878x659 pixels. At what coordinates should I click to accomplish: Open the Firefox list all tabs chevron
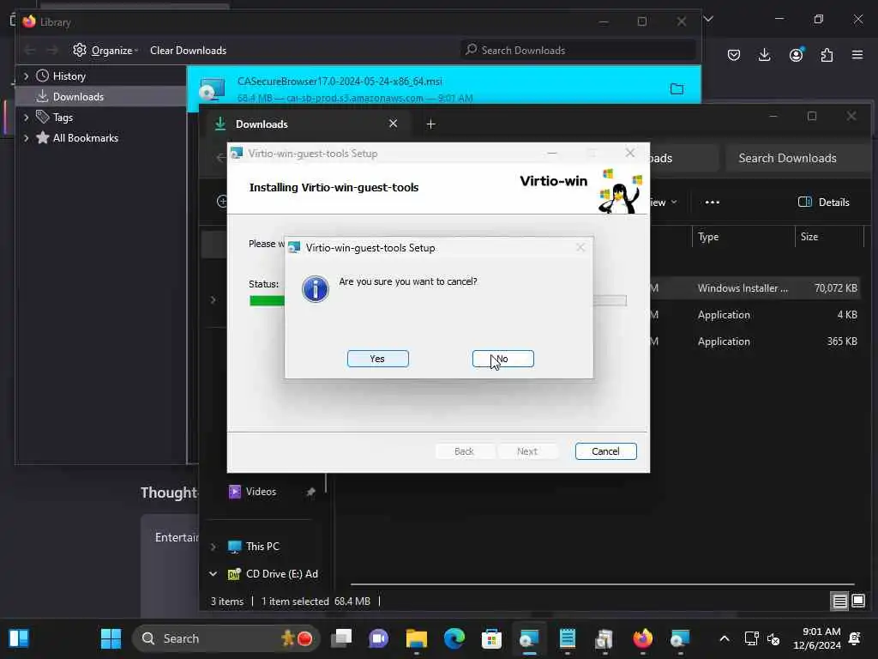click(708, 19)
